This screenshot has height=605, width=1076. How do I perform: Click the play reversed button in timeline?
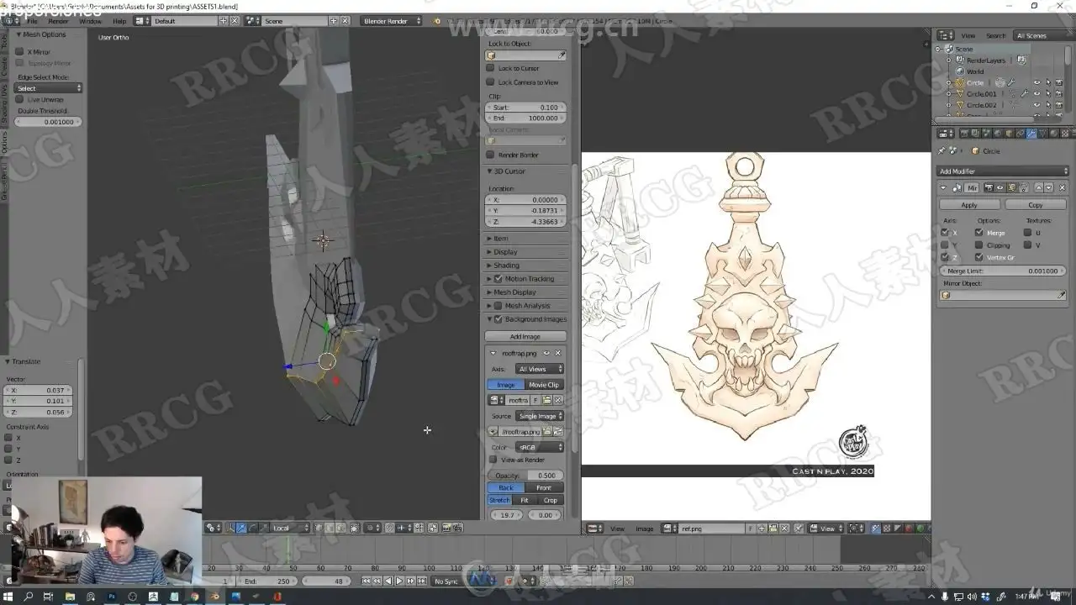tap(388, 581)
